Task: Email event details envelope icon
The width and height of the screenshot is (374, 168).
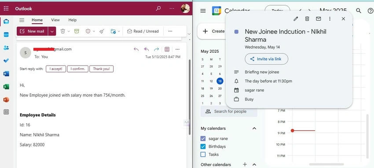Action: coord(319,18)
